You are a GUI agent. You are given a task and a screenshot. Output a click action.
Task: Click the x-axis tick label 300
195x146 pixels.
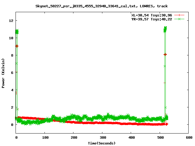coord(103,137)
